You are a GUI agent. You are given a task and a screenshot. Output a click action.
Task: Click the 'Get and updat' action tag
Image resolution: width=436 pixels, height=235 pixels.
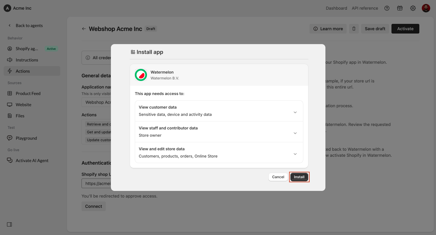[99, 132]
